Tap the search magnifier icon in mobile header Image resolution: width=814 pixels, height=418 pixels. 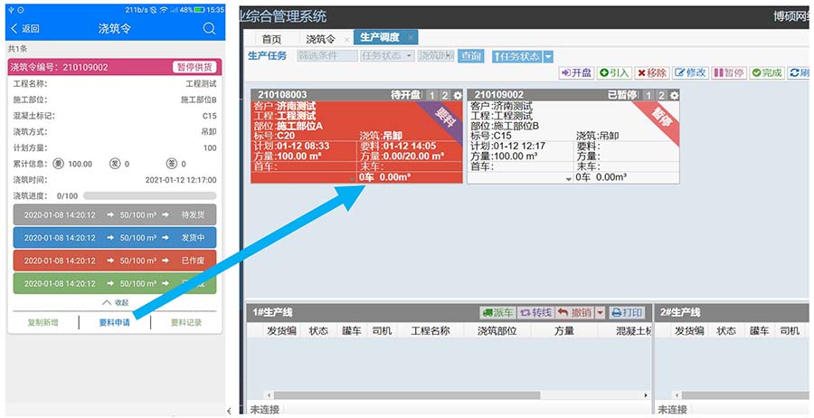[209, 29]
